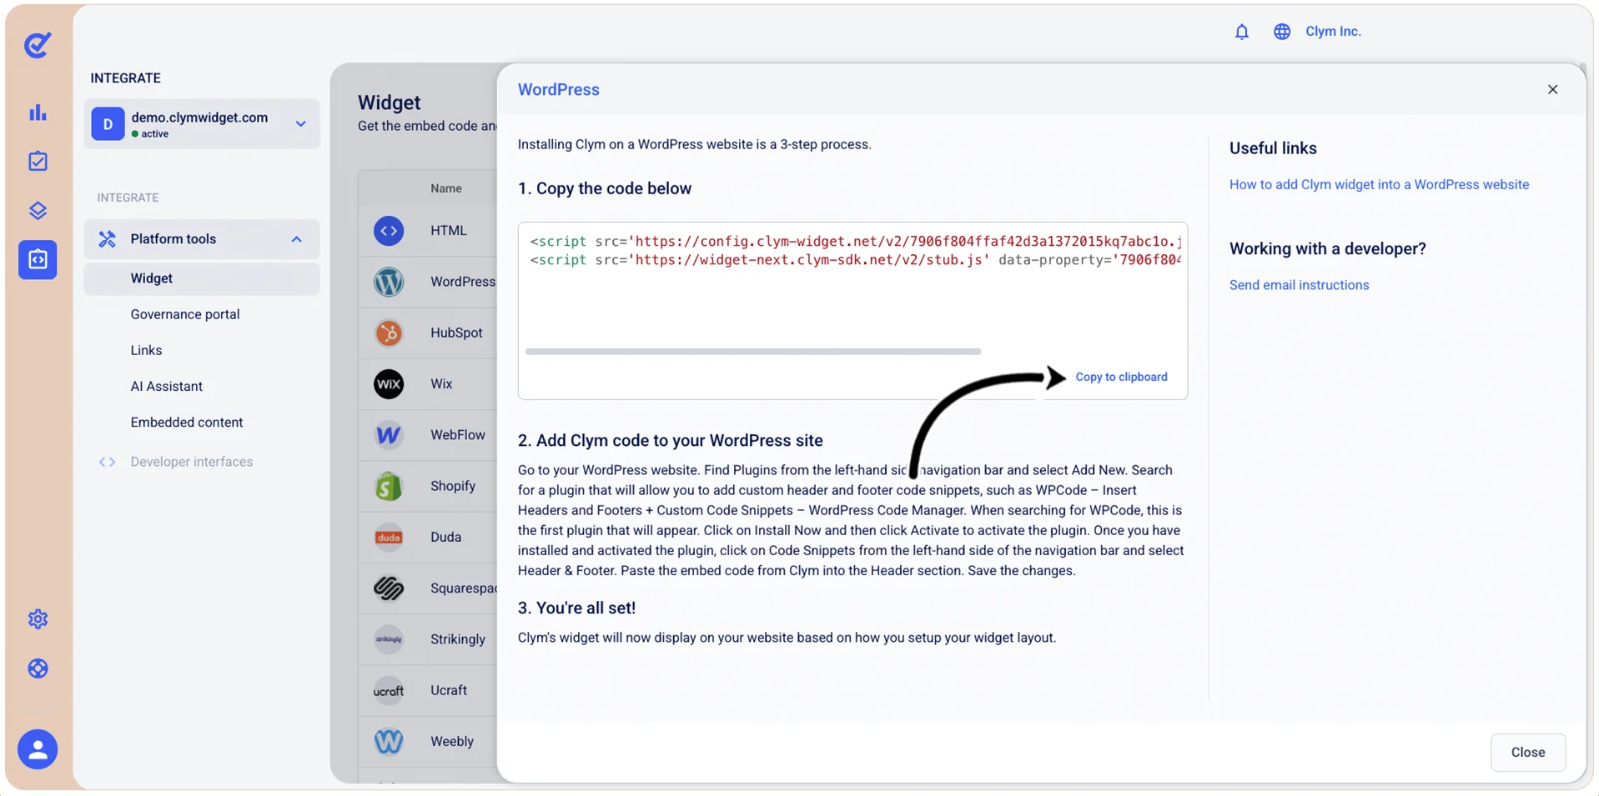This screenshot has height=796, width=1599.
Task: Select the Ucraft logo icon
Action: [388, 690]
